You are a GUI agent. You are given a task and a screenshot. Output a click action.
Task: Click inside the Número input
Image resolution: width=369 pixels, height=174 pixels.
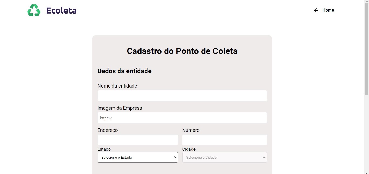coord(224,140)
